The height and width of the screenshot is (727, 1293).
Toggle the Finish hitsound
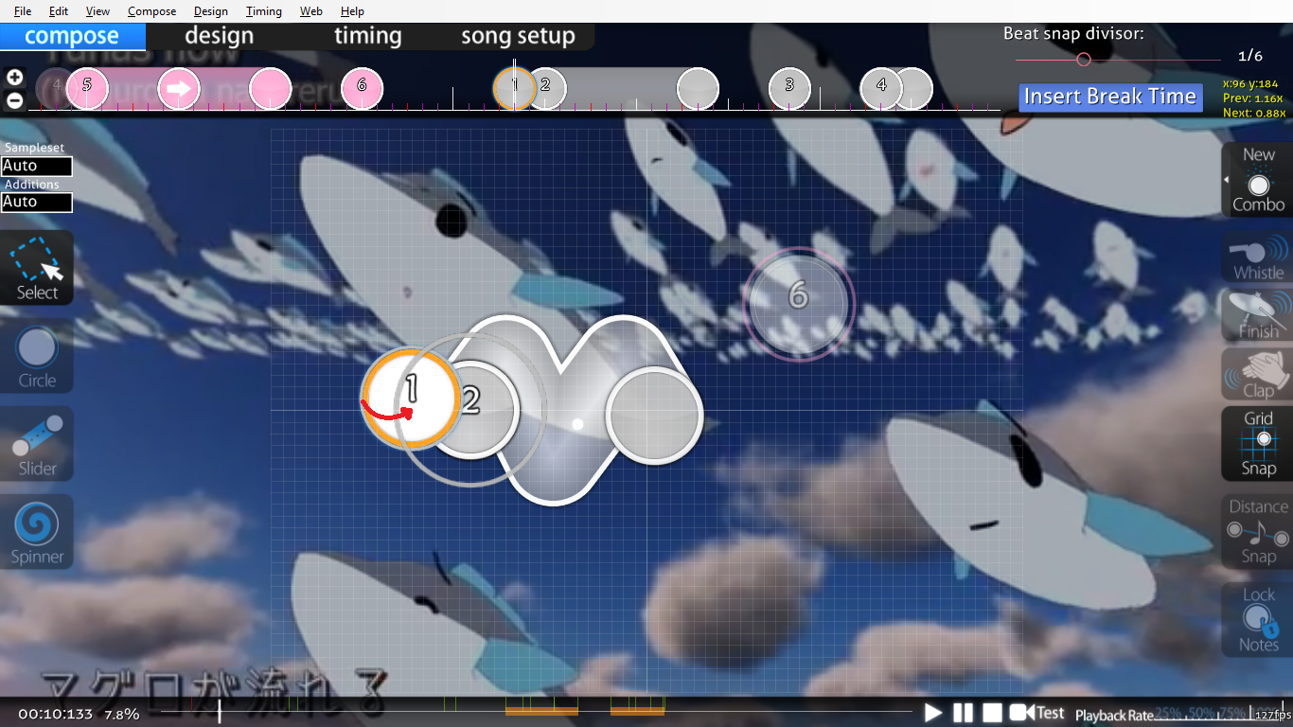coord(1258,315)
